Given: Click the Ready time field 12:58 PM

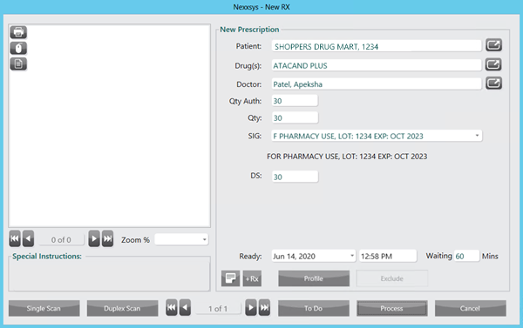Looking at the screenshot, I should 388,256.
